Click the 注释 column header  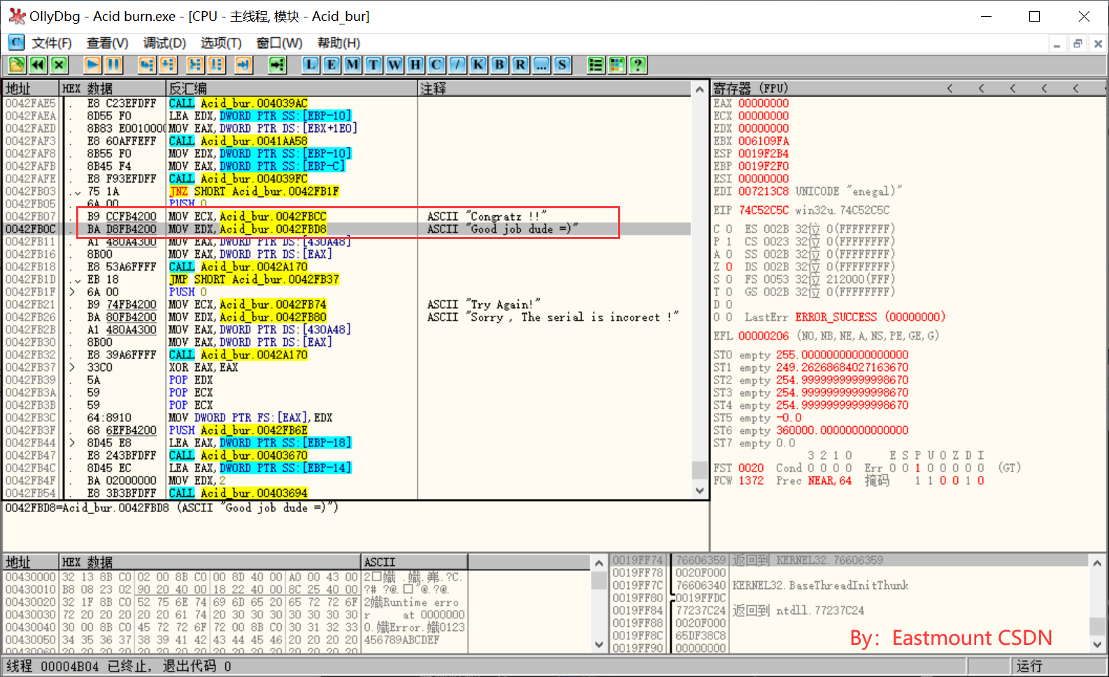click(x=555, y=89)
